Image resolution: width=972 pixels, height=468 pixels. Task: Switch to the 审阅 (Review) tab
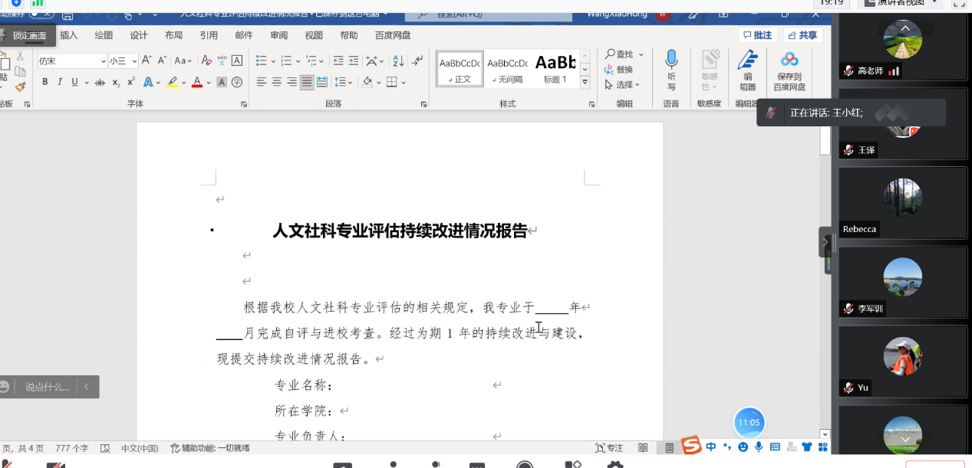(279, 35)
